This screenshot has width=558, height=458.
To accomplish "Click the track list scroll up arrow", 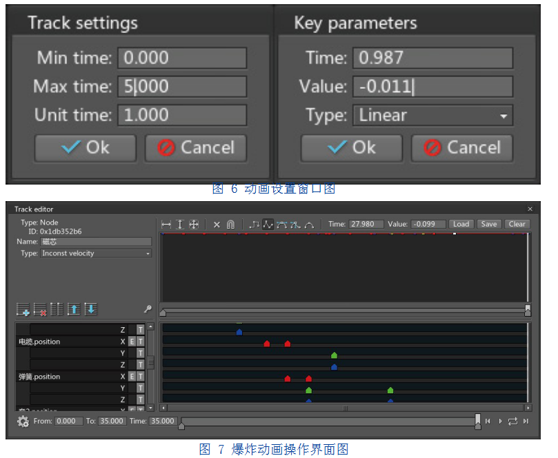I will click(x=151, y=326).
